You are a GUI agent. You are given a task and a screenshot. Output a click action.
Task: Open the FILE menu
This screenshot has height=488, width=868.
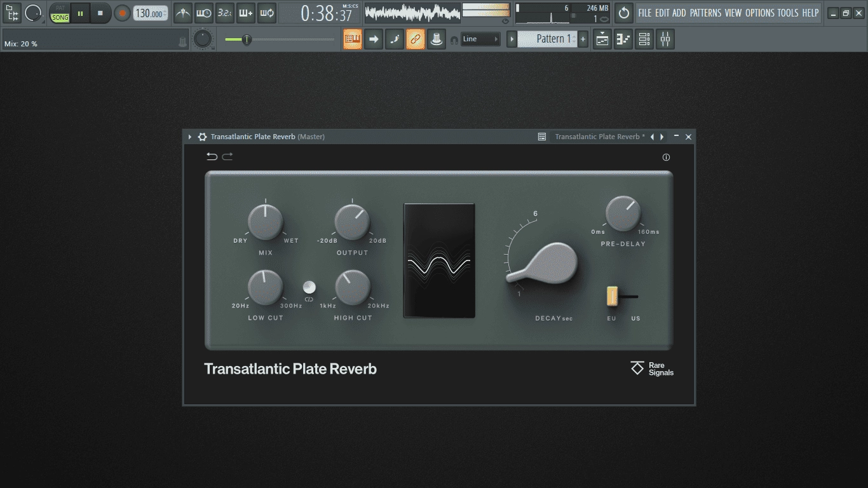(x=645, y=13)
